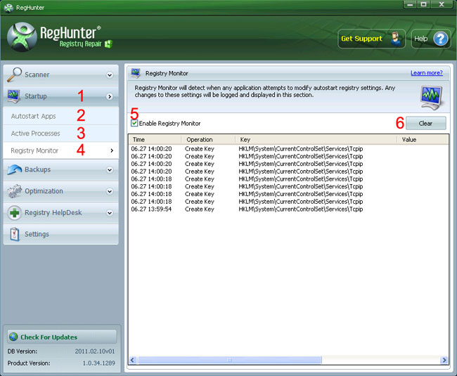Open the Autostart Apps menu item
The width and height of the screenshot is (457, 376).
tap(33, 116)
